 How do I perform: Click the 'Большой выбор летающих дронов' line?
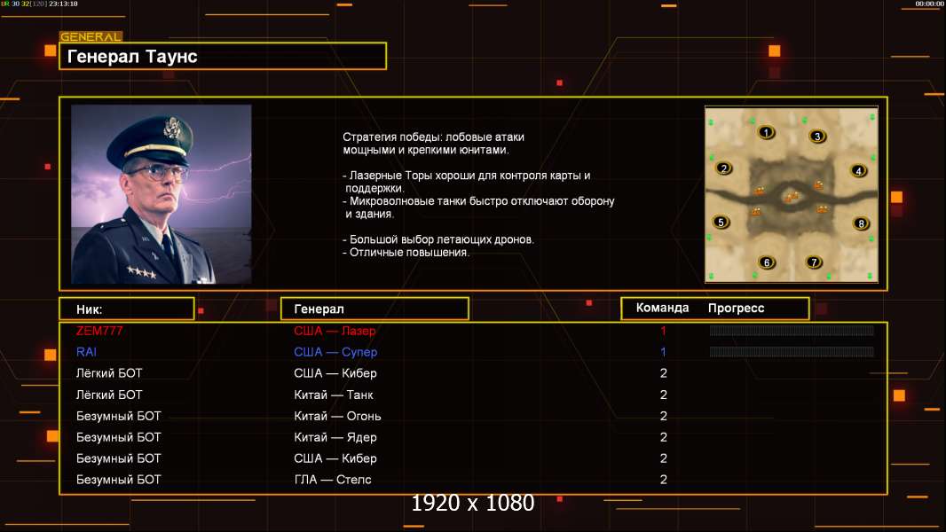point(438,239)
